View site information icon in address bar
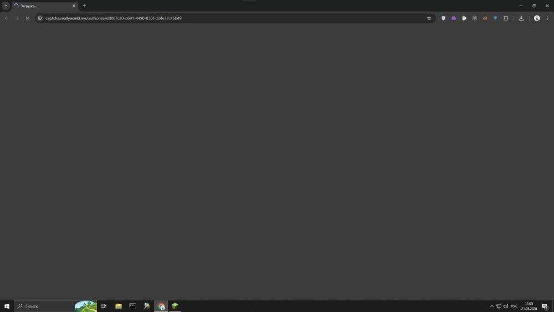554x312 pixels. pos(40,18)
